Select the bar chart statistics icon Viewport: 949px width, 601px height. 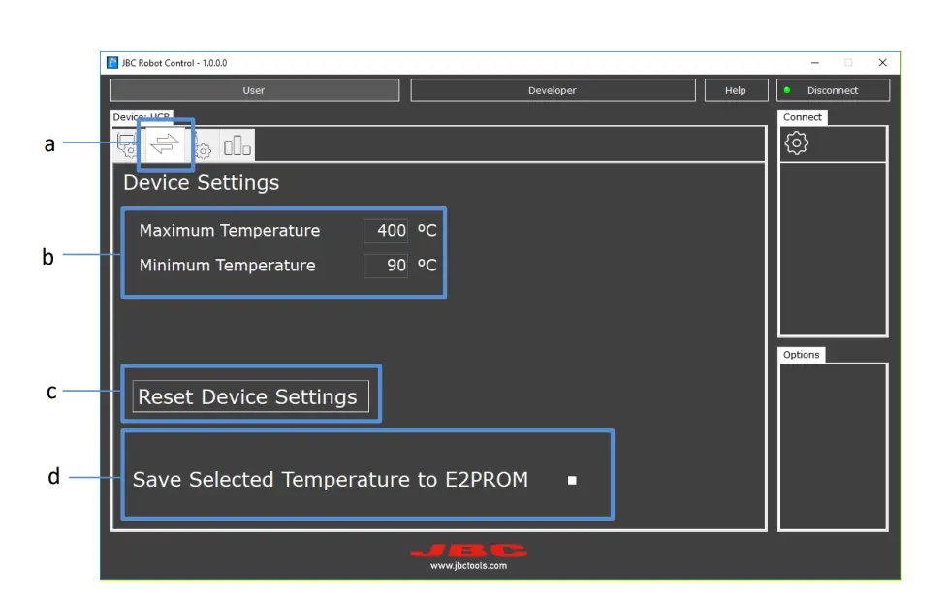coord(236,143)
